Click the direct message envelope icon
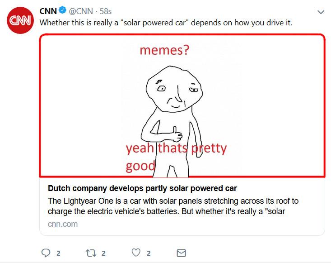 [181, 253]
